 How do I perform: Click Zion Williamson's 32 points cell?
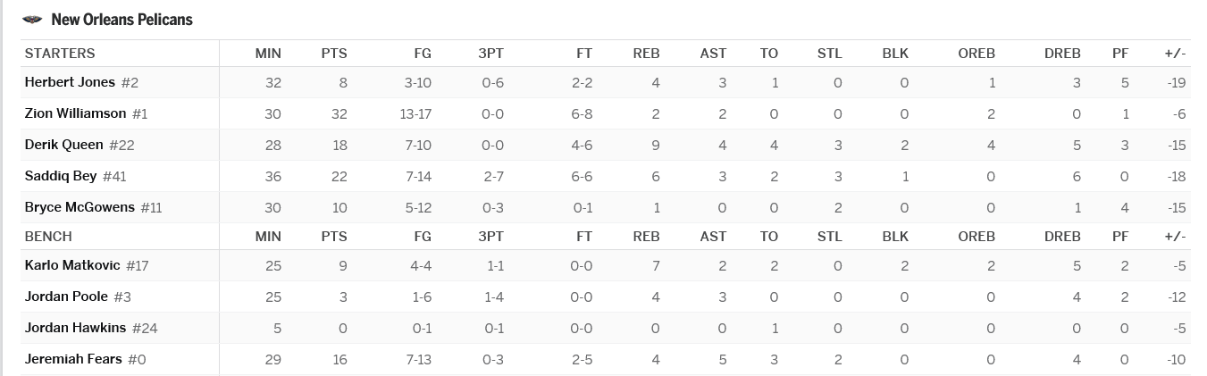coord(339,113)
